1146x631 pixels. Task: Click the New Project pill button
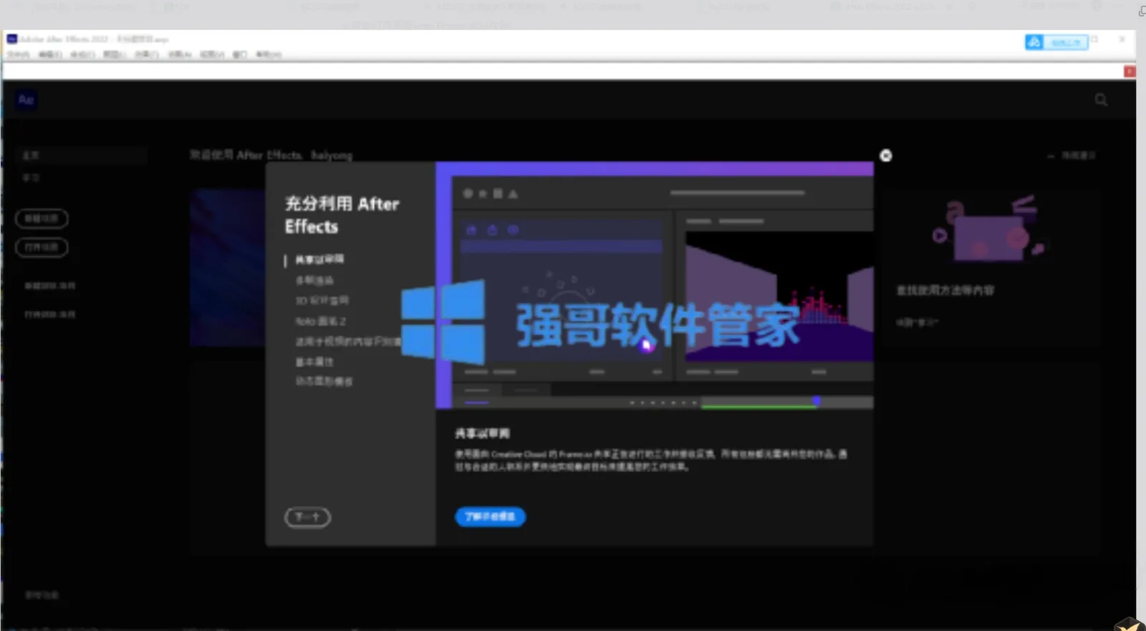[42, 218]
